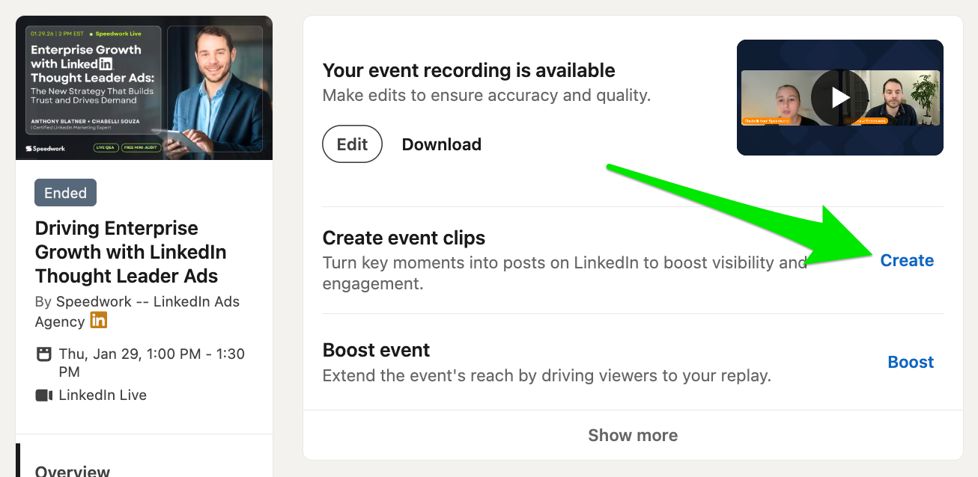
Task: Click the Boost event heading
Action: tap(376, 350)
